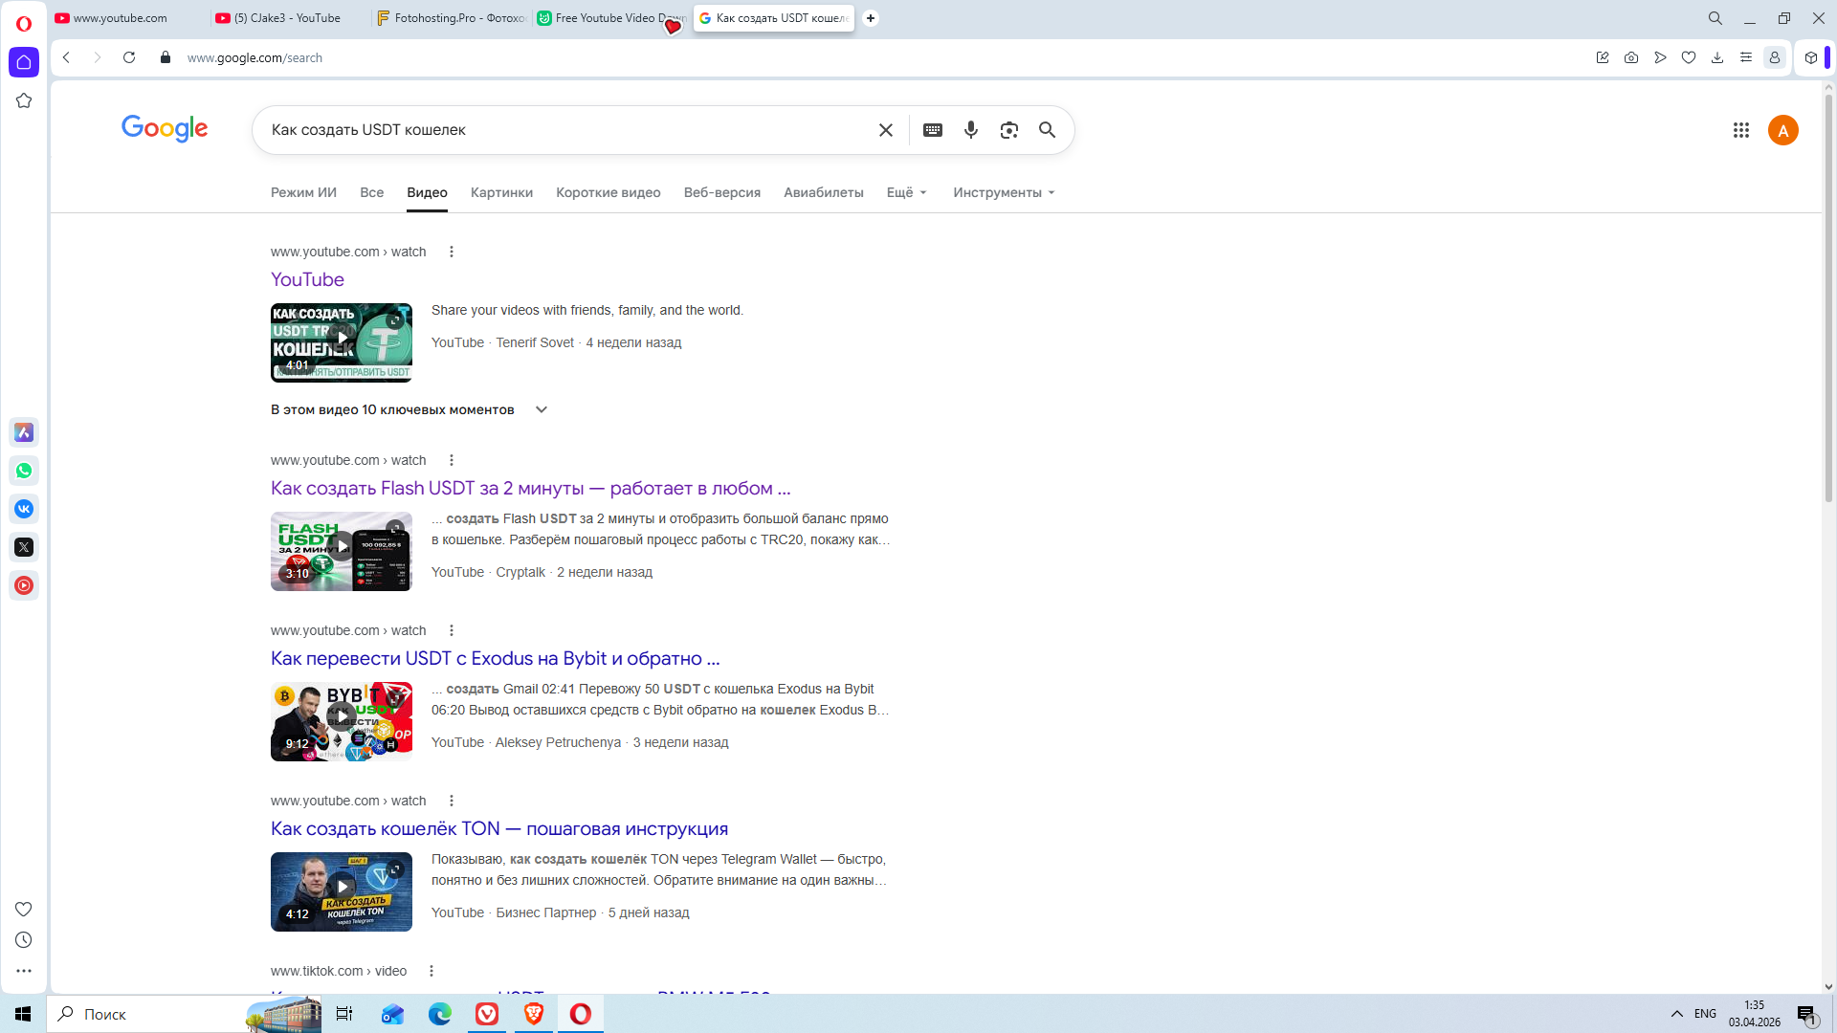The image size is (1837, 1033).
Task: Open the "Инструменты" tools dropdown
Action: pyautogui.click(x=1003, y=192)
